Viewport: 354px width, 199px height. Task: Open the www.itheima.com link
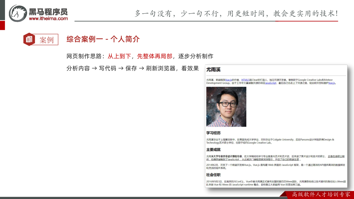click(48, 18)
